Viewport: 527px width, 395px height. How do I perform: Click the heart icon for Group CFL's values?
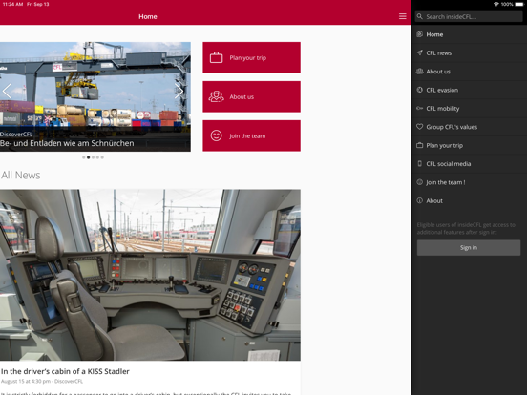coord(419,127)
